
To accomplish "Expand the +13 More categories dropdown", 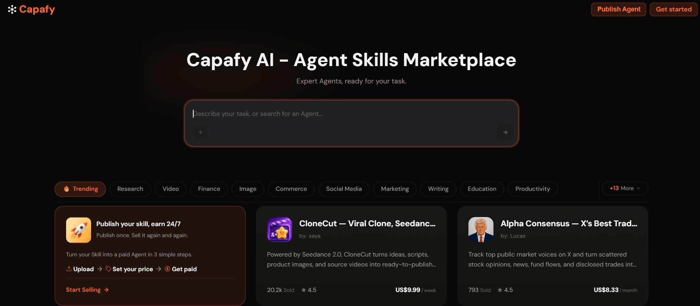I will click(625, 188).
